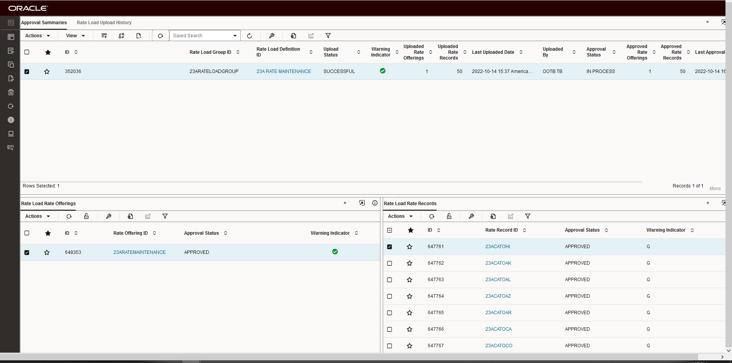Click the info circle icon in the left sidebar

(x=11, y=120)
